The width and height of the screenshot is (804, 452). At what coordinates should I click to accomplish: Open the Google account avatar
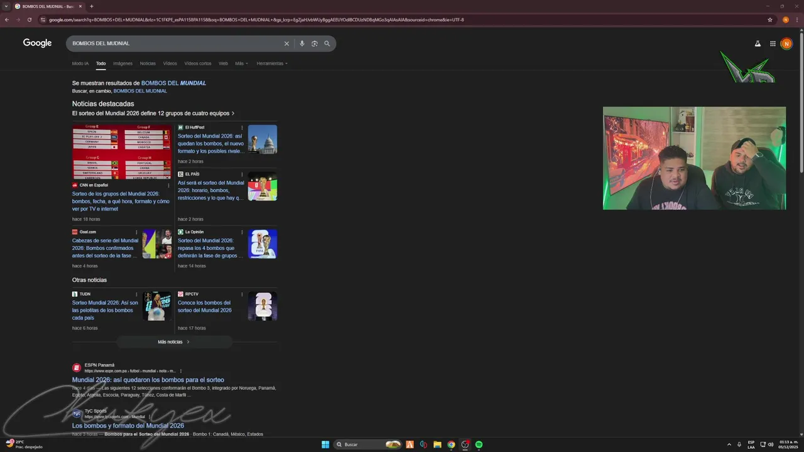click(786, 43)
